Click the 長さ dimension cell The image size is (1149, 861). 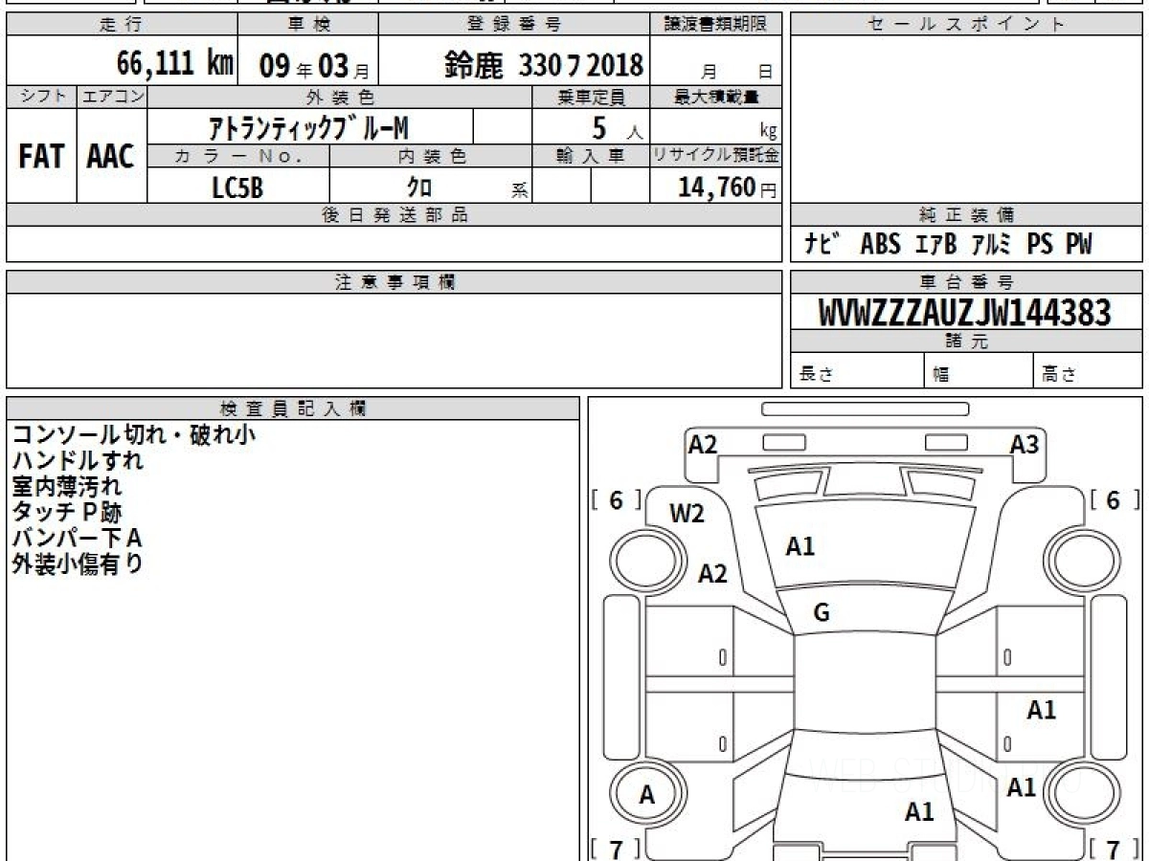coord(858,371)
